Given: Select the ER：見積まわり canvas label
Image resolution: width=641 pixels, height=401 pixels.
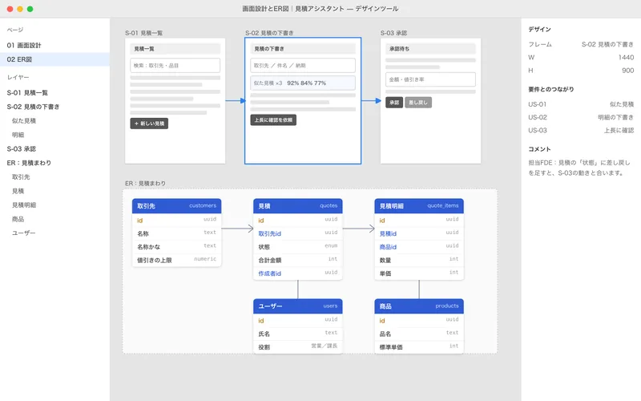Looking at the screenshot, I should (145, 184).
